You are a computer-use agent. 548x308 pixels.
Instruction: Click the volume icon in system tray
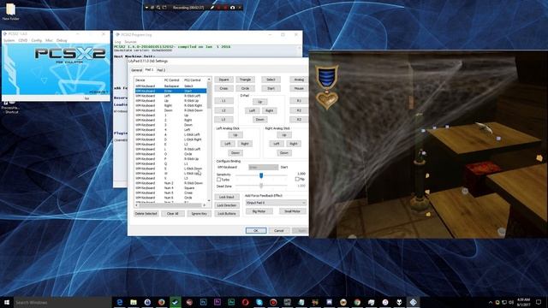click(511, 302)
